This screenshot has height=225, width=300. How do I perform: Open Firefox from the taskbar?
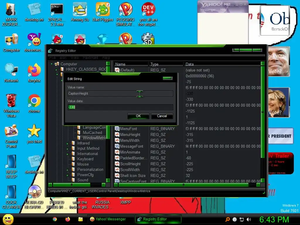pyautogui.click(x=68, y=219)
